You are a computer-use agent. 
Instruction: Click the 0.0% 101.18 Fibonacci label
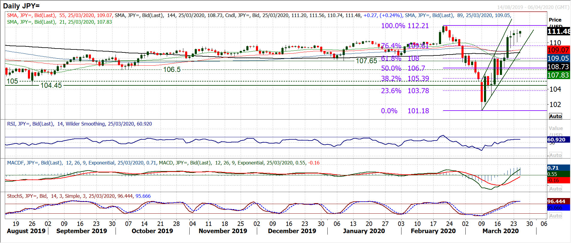pos(405,111)
